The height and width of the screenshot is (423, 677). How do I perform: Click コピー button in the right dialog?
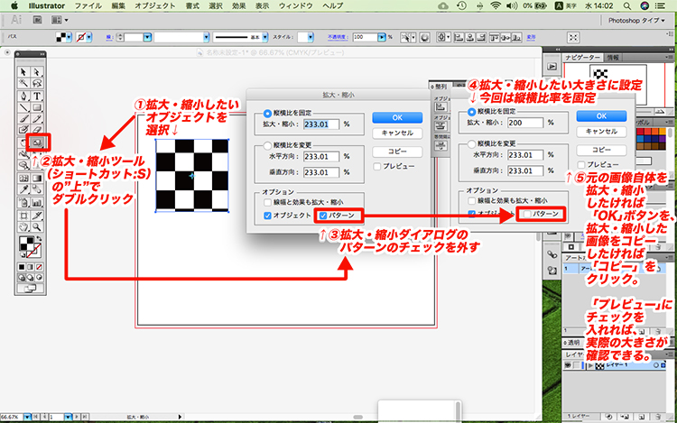click(595, 149)
